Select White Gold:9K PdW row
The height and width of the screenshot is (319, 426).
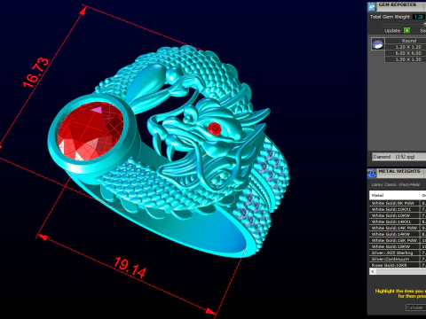(x=398, y=203)
